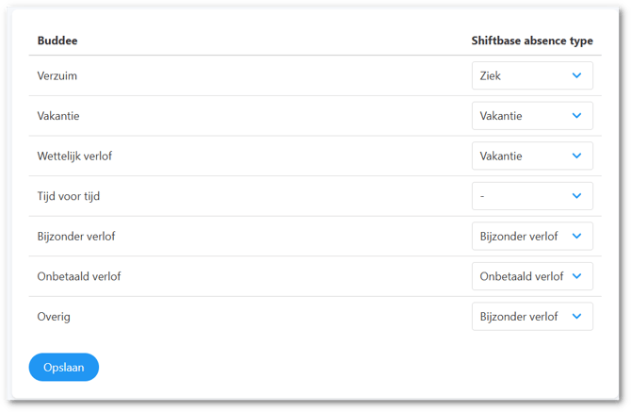The image size is (631, 412).
Task: Click the chevron arrow in the Overig row
Action: [576, 317]
